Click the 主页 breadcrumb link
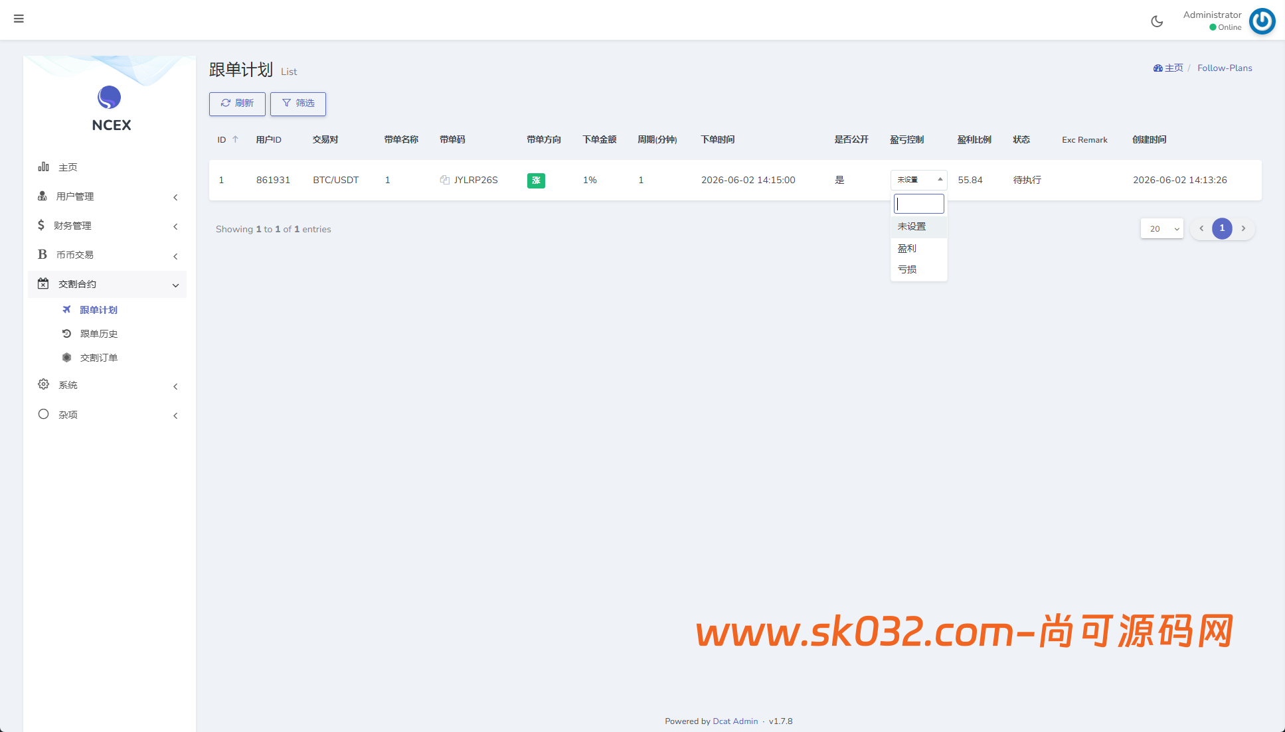The image size is (1285, 732). point(1173,68)
